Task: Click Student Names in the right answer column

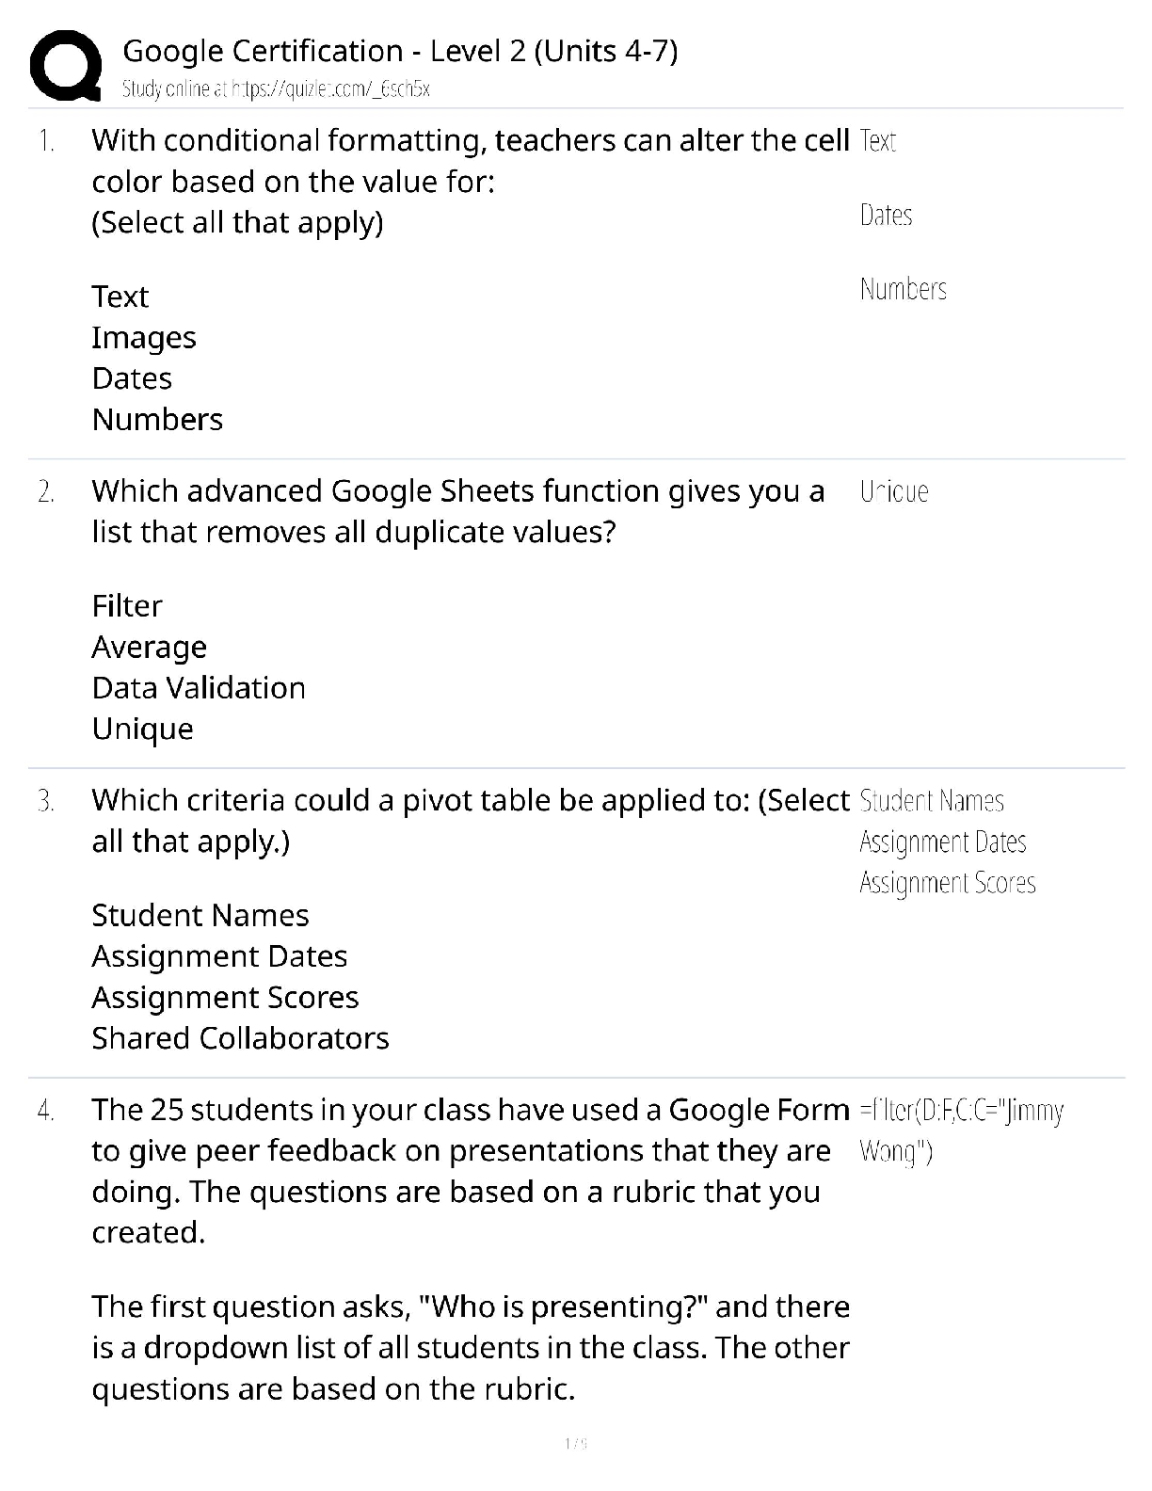Action: click(x=932, y=801)
